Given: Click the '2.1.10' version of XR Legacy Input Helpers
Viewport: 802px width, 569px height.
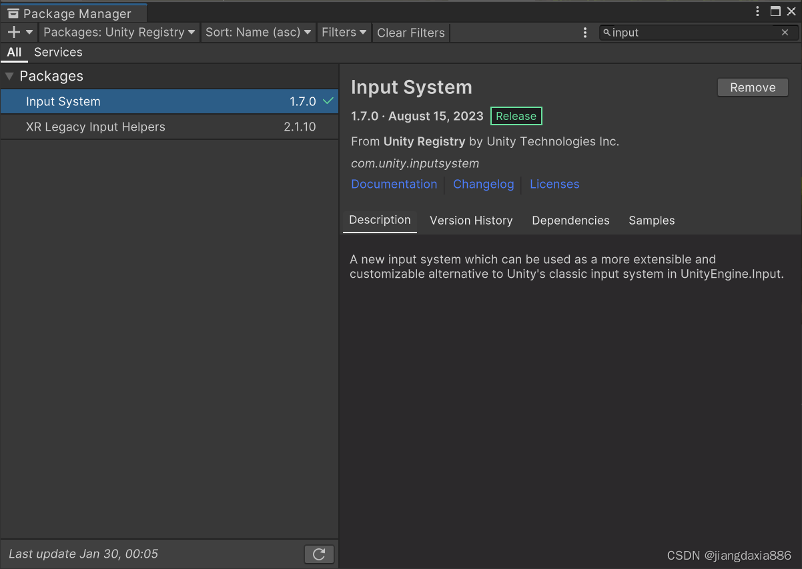Looking at the screenshot, I should pyautogui.click(x=300, y=127).
